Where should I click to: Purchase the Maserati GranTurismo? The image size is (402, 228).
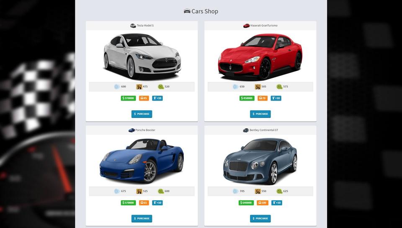point(260,114)
